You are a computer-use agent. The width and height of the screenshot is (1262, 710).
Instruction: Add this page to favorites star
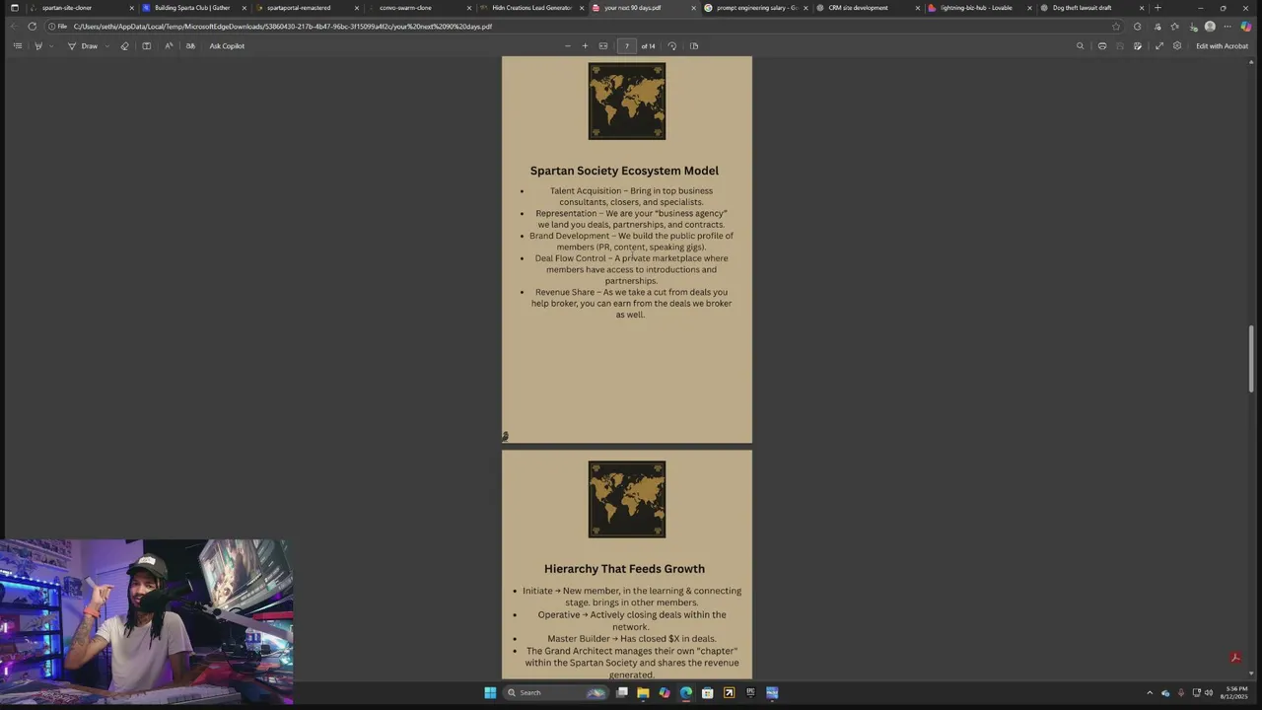coord(1116,27)
